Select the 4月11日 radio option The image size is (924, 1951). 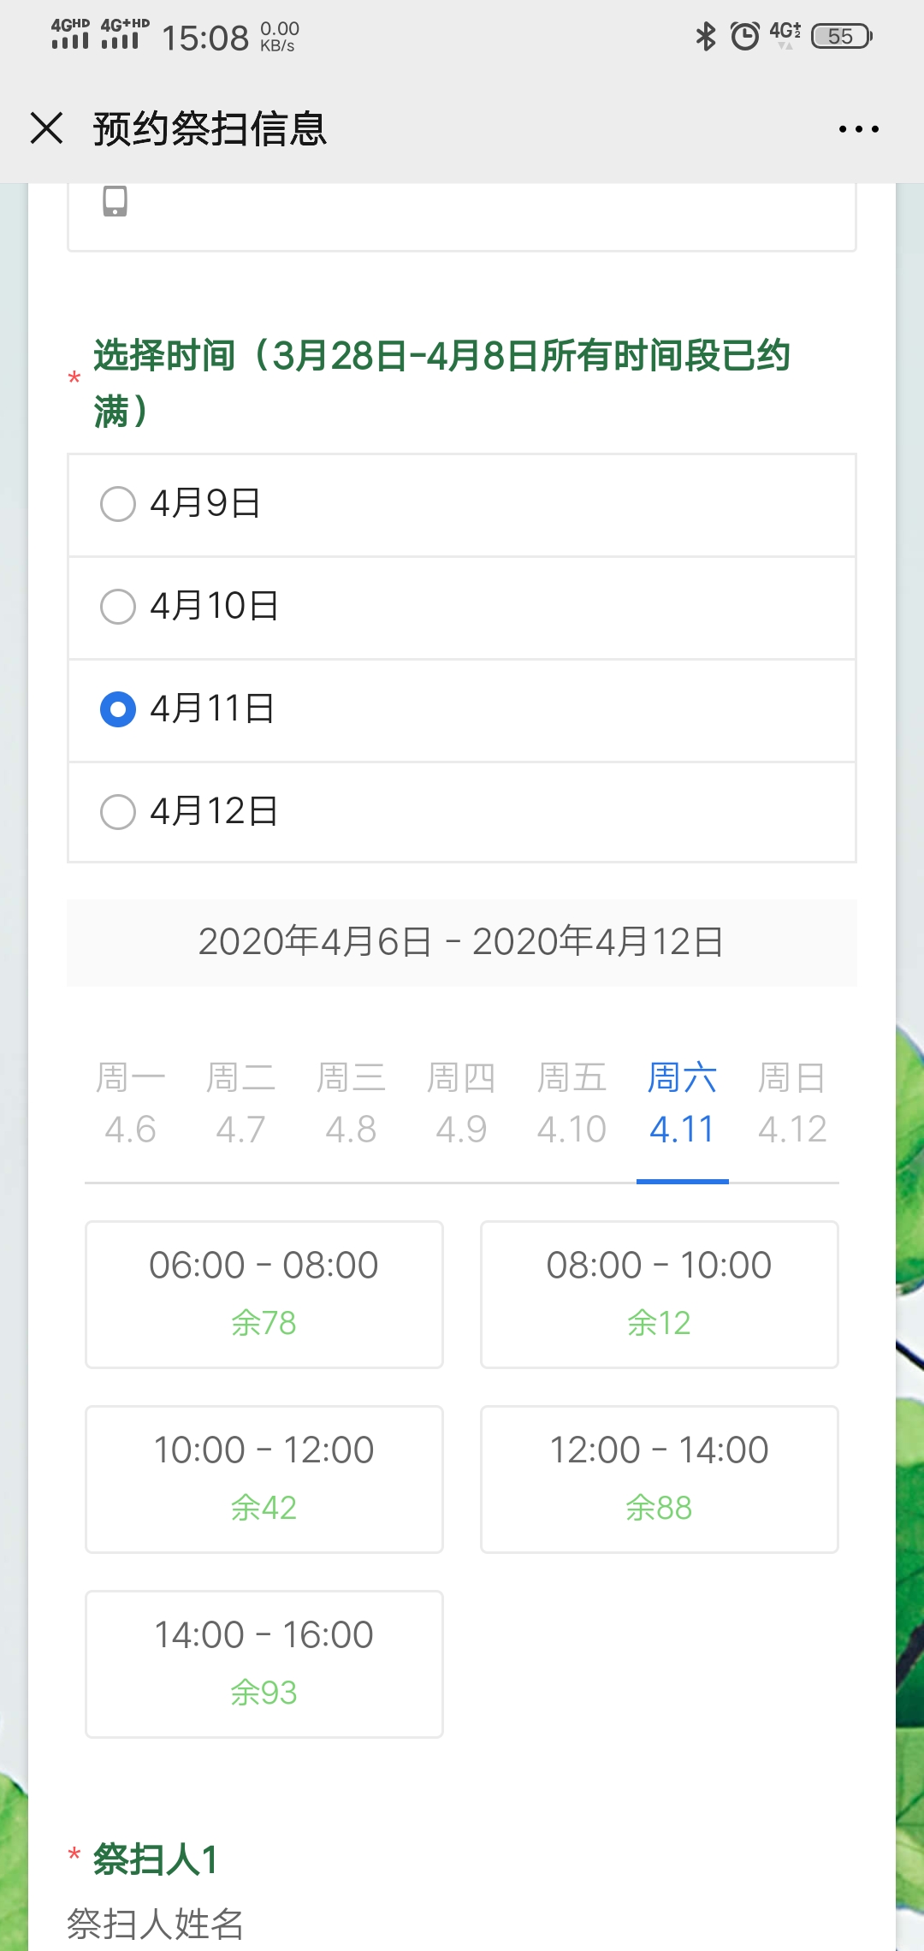(118, 709)
